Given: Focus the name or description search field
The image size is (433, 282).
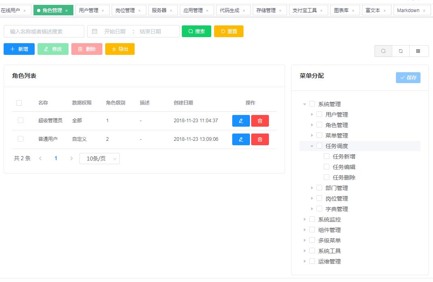Looking at the screenshot, I should click(x=44, y=31).
